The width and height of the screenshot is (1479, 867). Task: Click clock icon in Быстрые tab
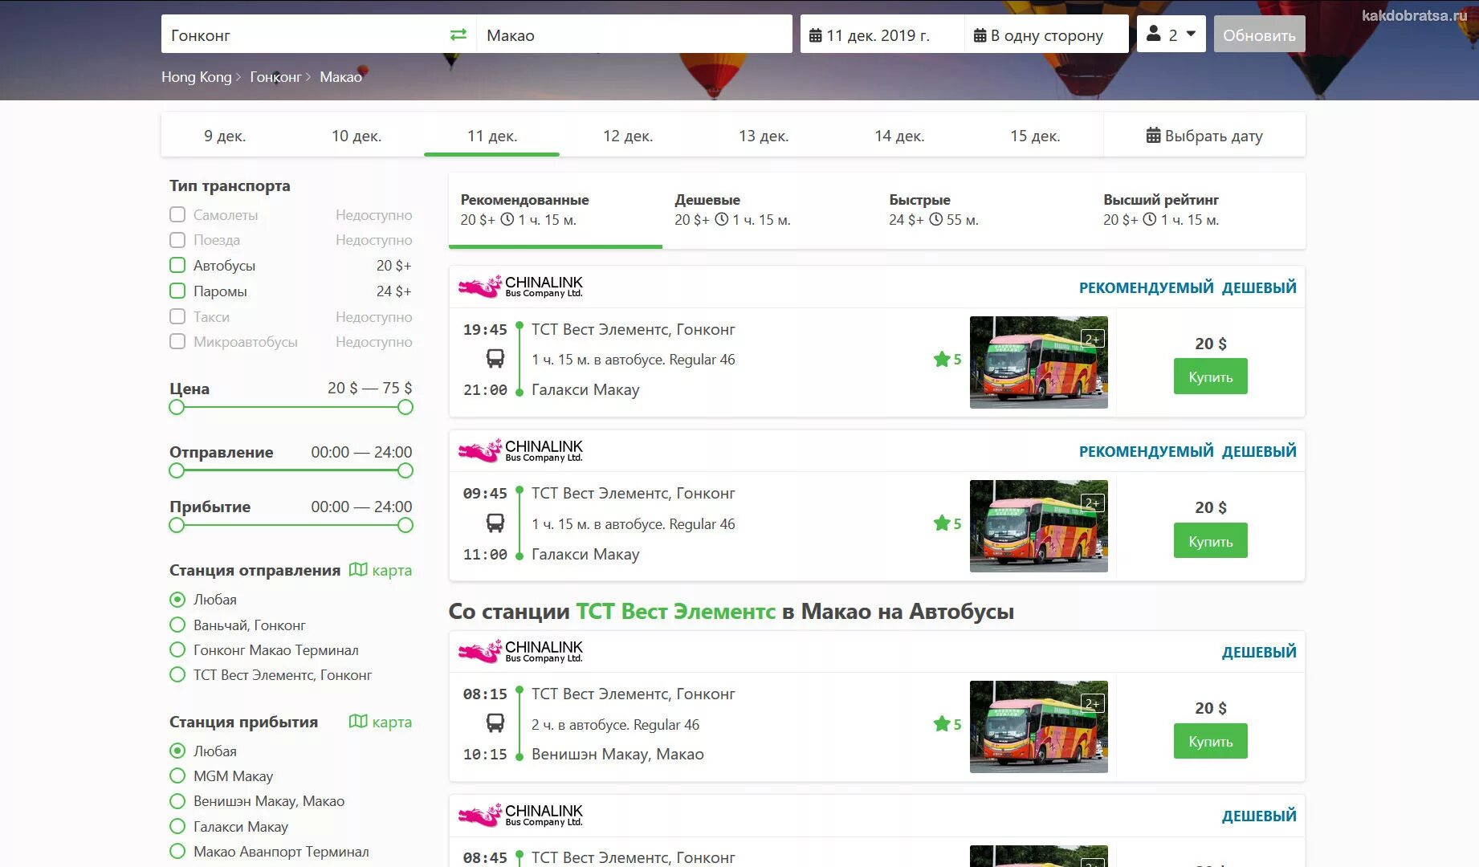pos(936,219)
